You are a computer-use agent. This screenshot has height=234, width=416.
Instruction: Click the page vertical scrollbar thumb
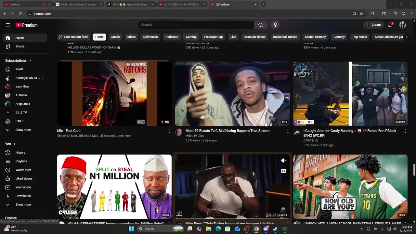(x=414, y=170)
